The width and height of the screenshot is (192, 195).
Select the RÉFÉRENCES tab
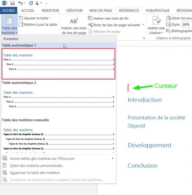coord(129,11)
